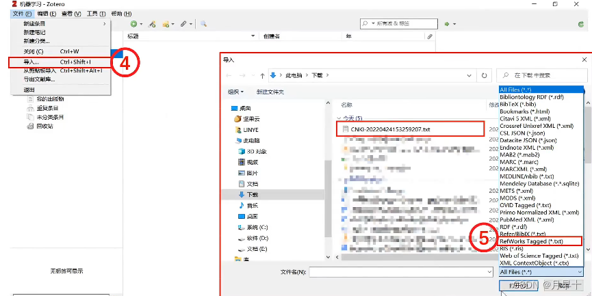Screen dimensions: 592x296
Task: Choose 退出 in the File menu
Action: click(60, 90)
